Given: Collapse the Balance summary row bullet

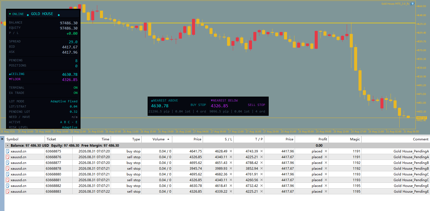Looking at the screenshot, I should [7, 146].
